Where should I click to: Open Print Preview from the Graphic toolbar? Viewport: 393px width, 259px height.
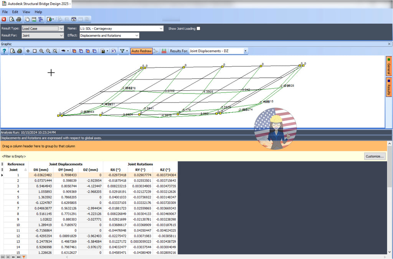tap(12, 51)
